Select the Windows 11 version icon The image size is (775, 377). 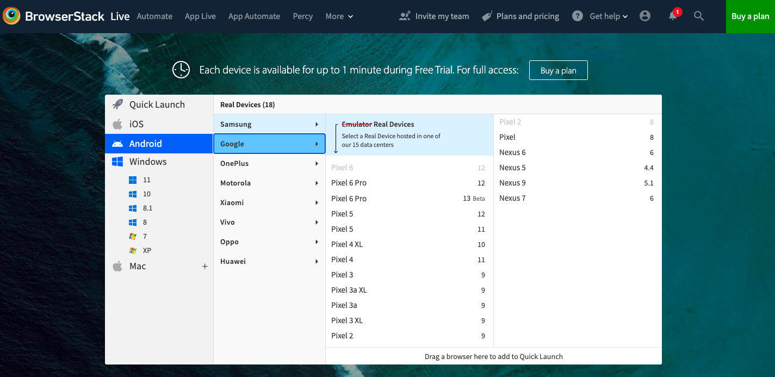(x=133, y=180)
